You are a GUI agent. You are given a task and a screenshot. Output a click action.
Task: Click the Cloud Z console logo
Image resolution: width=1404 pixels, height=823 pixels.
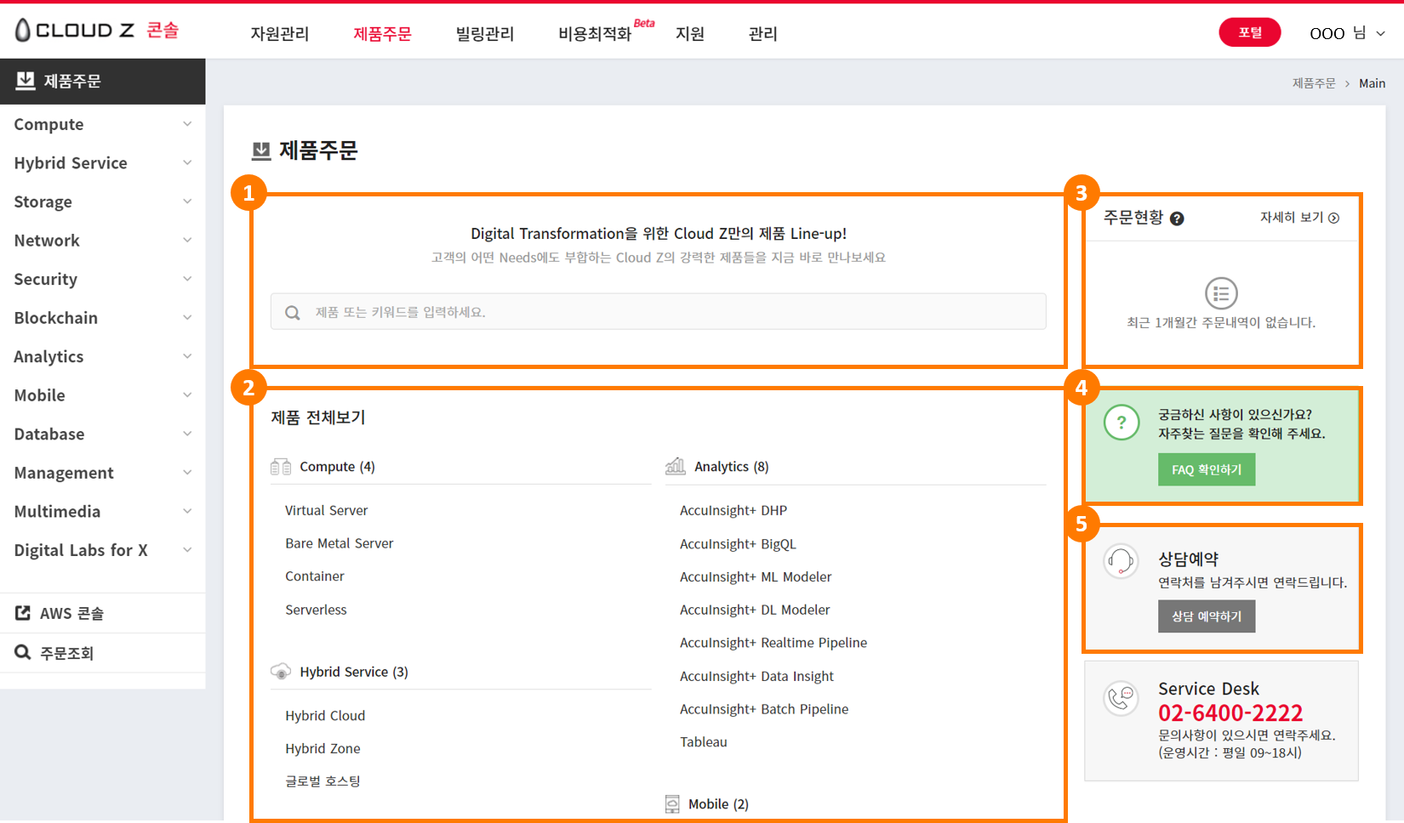click(97, 31)
